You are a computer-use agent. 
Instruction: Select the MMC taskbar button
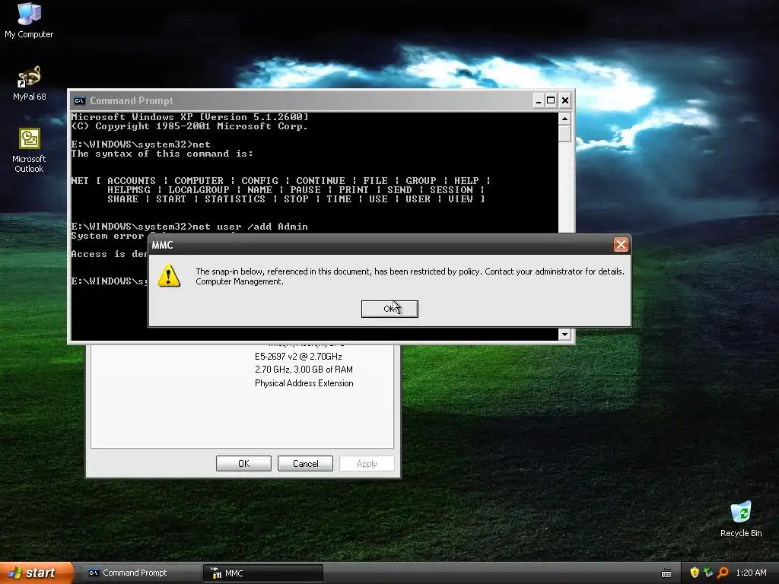click(262, 573)
